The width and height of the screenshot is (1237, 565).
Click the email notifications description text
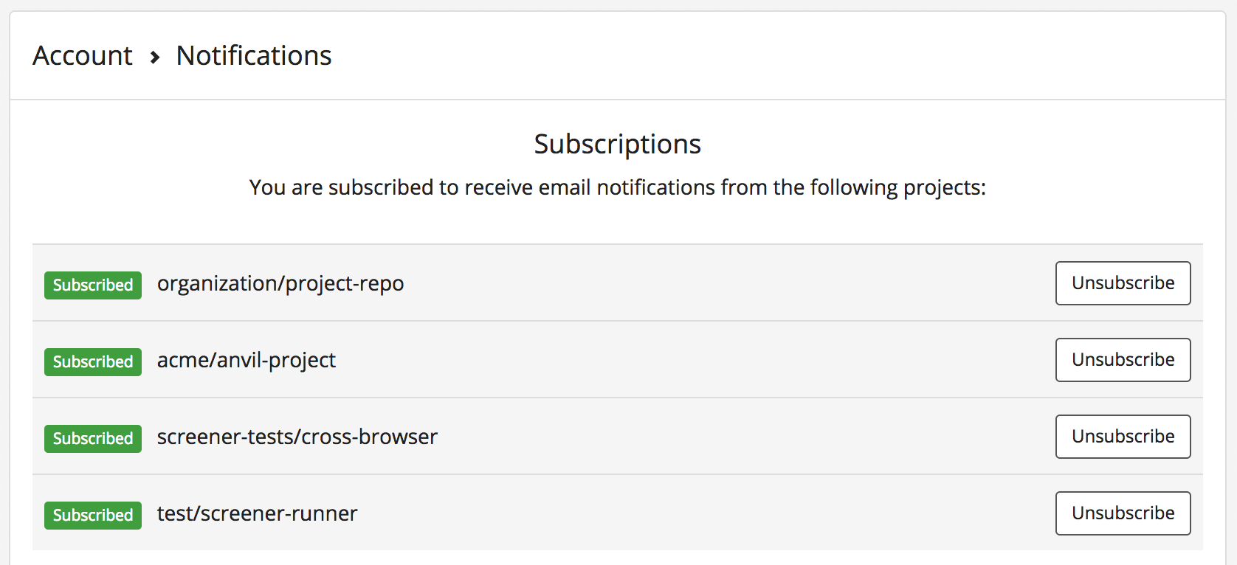pos(617,188)
